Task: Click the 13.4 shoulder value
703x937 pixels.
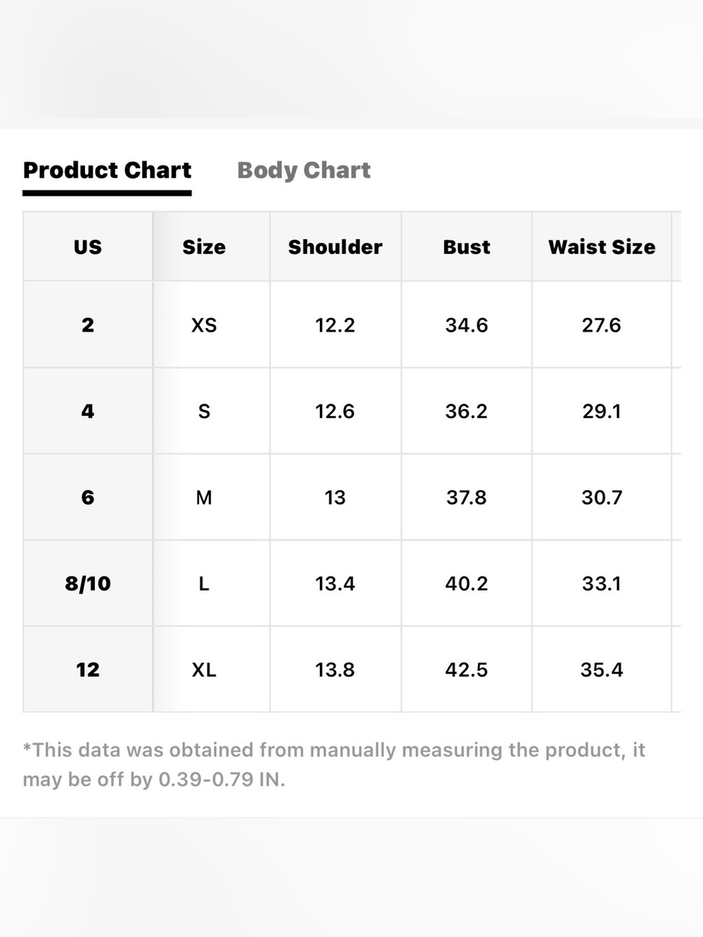Action: click(335, 583)
